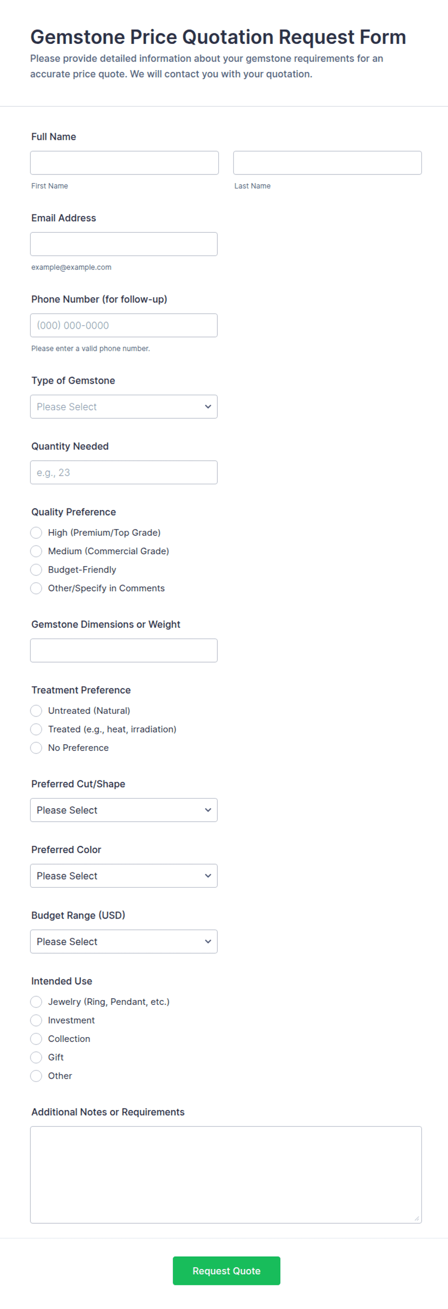Focus the Email Address field

[x=123, y=244]
